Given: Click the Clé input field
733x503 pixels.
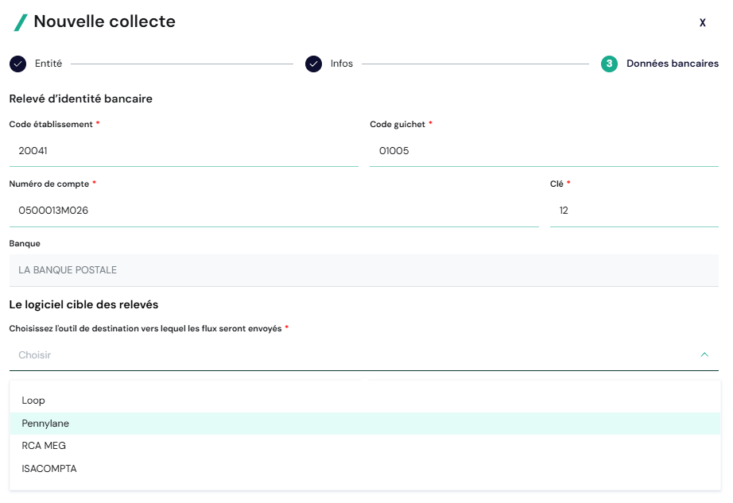Looking at the screenshot, I should tap(634, 211).
